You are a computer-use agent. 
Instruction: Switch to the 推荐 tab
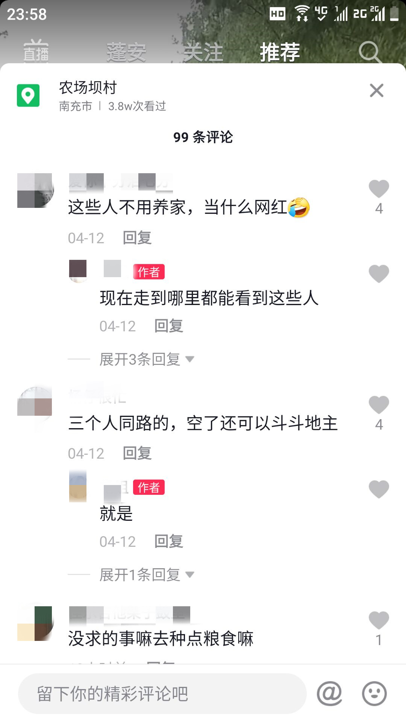click(x=280, y=52)
